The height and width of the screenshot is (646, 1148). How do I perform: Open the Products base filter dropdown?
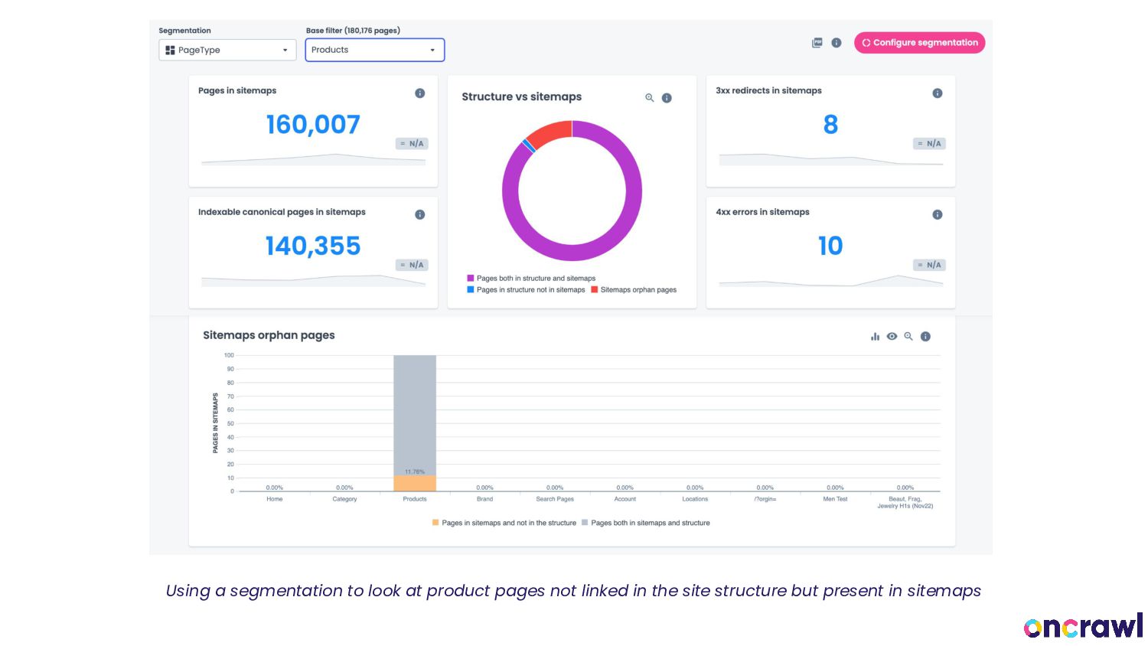tap(374, 51)
